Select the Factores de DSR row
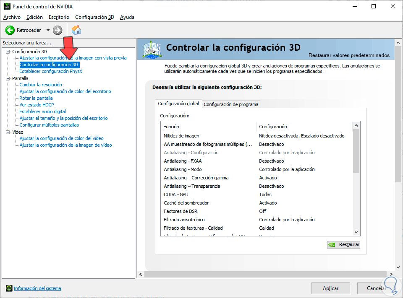This screenshot has width=403, height=298. 257,211
